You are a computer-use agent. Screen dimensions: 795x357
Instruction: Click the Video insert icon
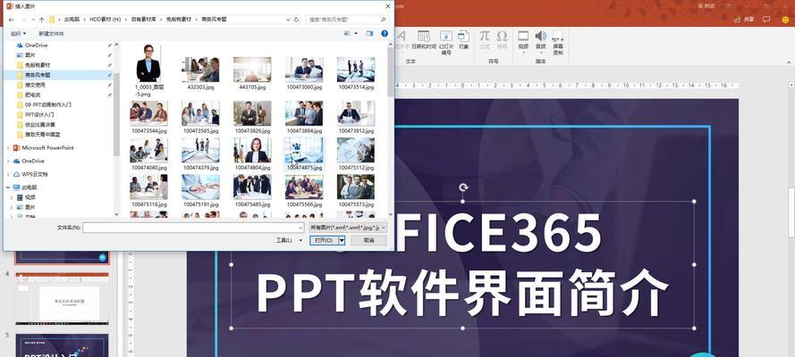pos(523,40)
